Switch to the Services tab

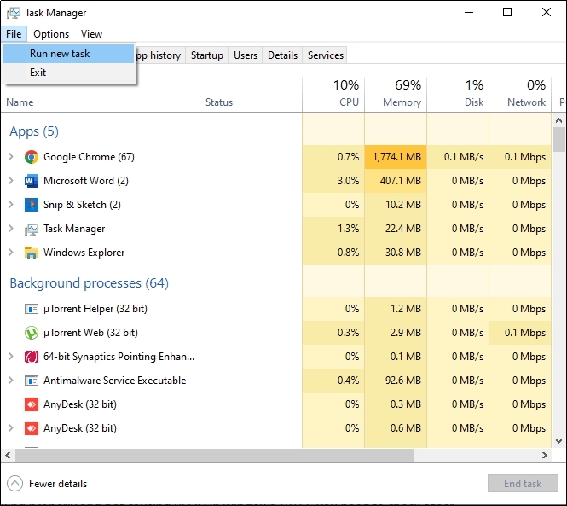(325, 55)
